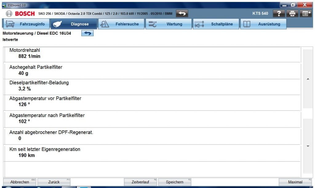Go to the Wartung tab
The image size is (315, 188).
pos(168,24)
